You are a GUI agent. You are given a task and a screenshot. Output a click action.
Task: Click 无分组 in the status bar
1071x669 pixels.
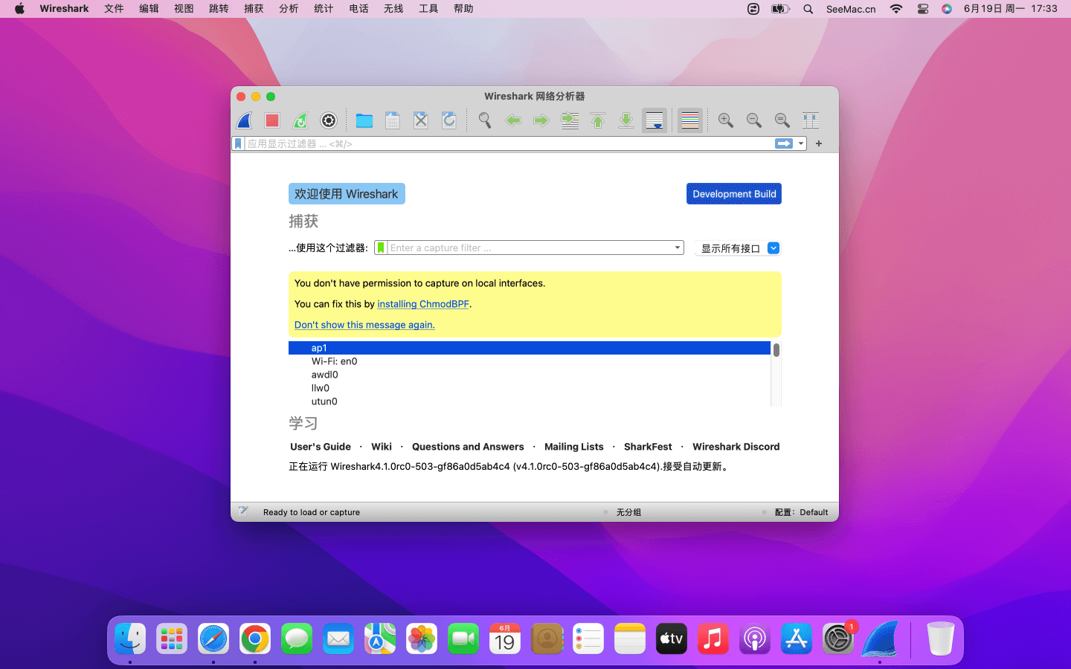(628, 512)
